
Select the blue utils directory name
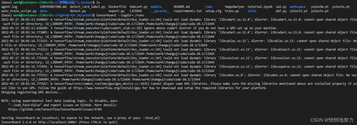(252, 11)
